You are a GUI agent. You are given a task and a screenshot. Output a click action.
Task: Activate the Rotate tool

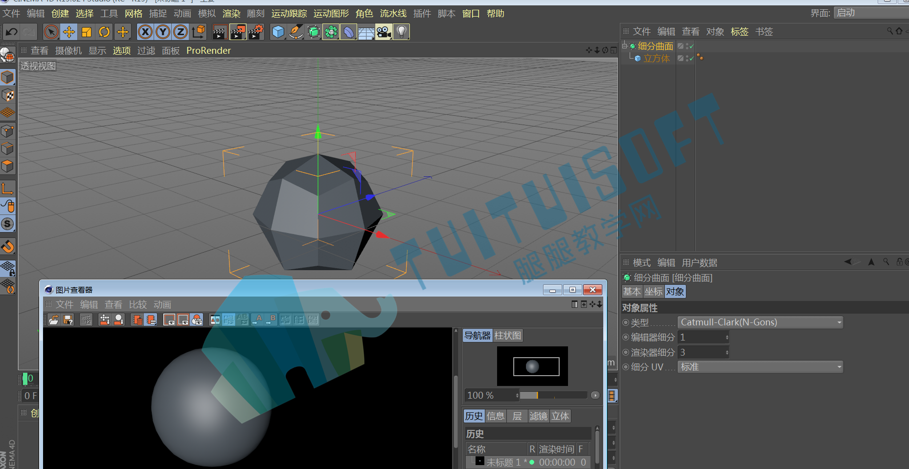104,32
